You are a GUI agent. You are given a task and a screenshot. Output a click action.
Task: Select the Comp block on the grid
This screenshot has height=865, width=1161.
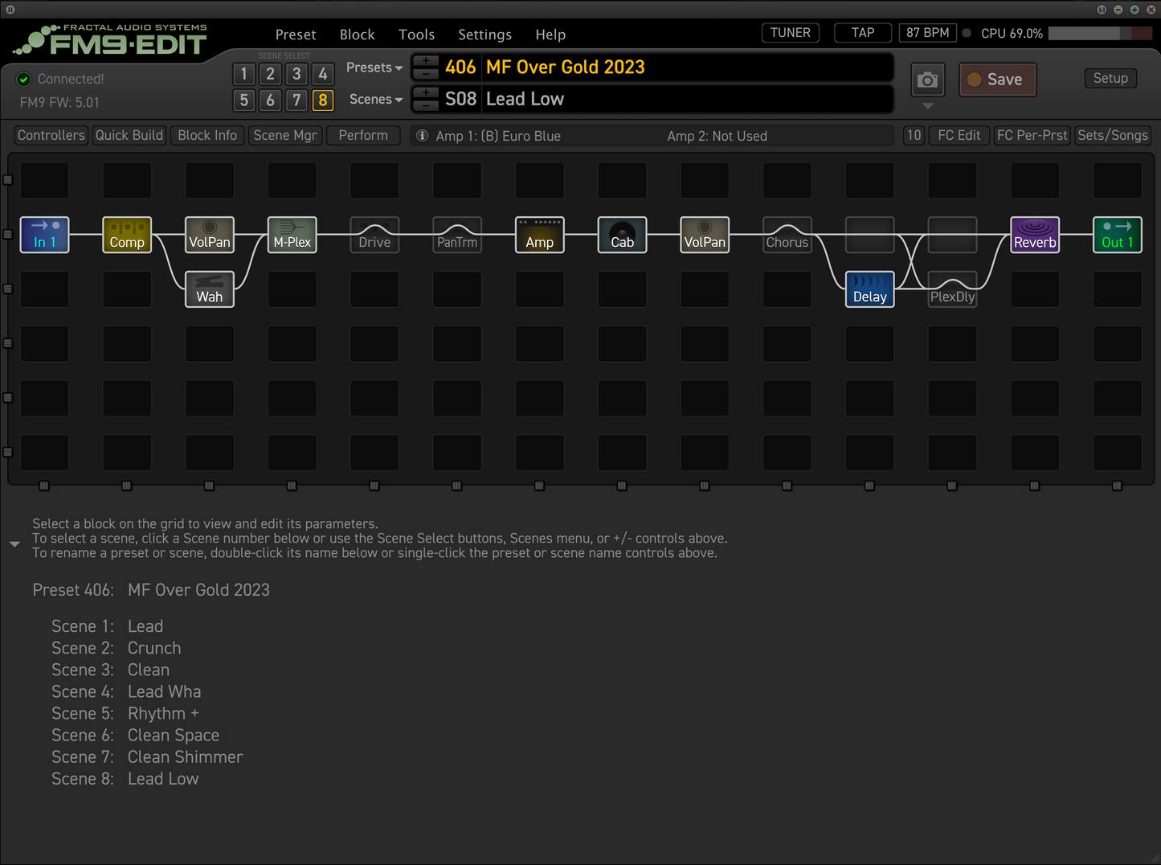(126, 235)
